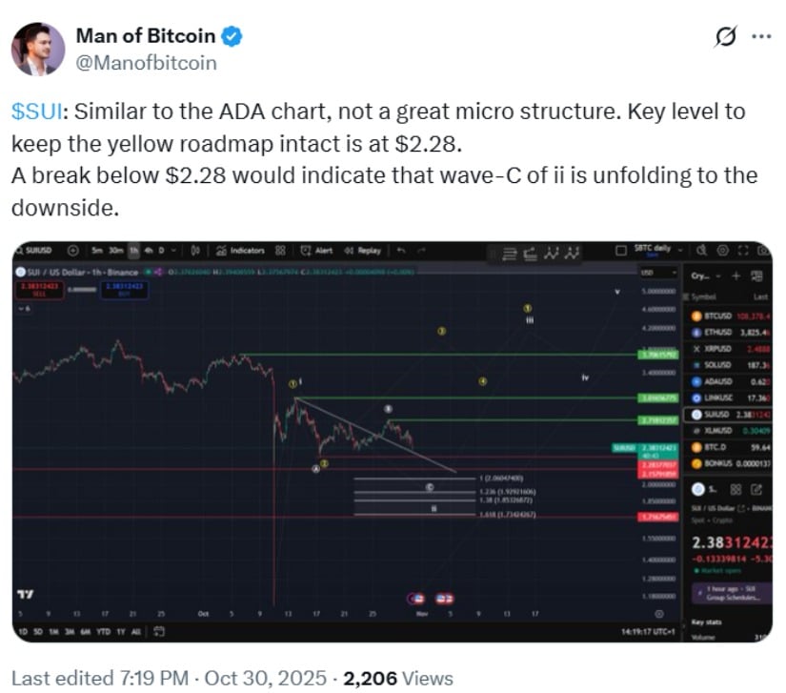Open chart settings via the gear icon
The width and height of the screenshot is (786, 693).
(721, 251)
